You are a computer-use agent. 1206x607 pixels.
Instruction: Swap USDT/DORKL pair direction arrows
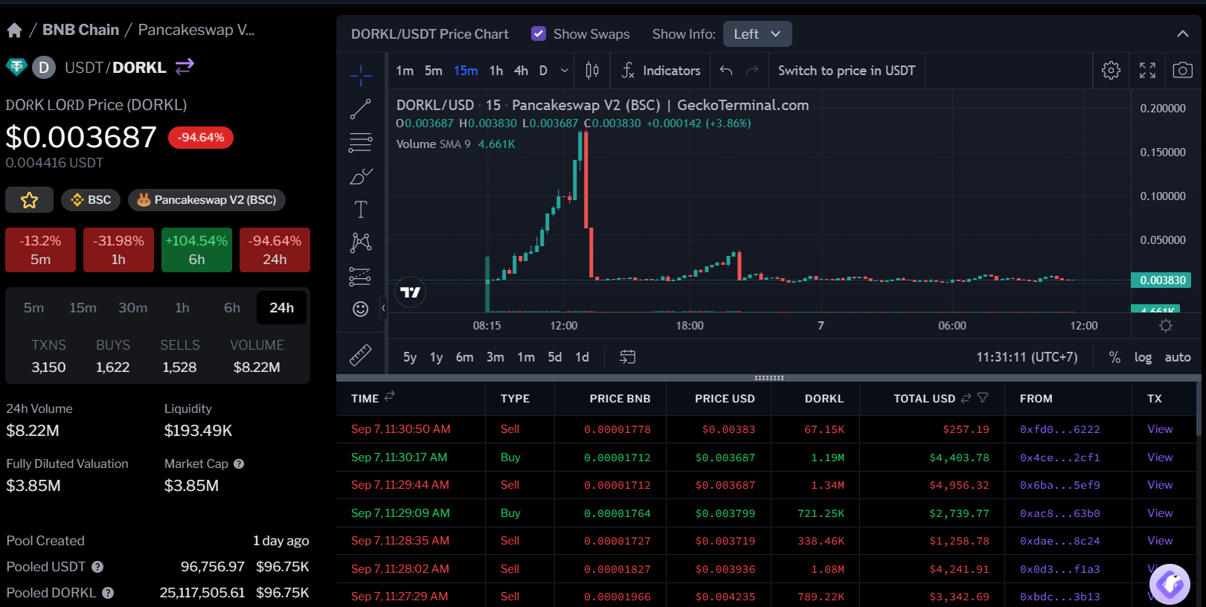185,67
